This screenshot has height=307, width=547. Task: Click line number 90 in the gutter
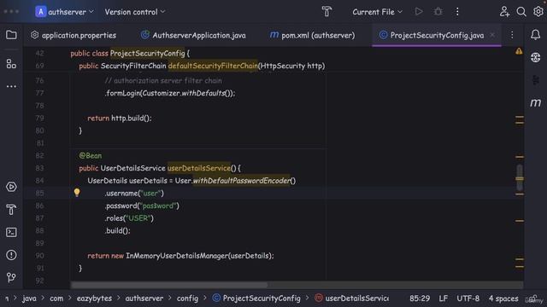[40, 256]
